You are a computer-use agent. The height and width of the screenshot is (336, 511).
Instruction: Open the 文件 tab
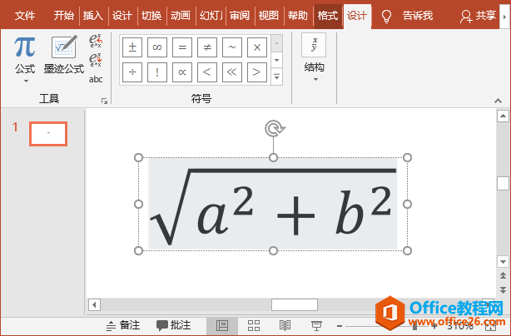click(25, 15)
